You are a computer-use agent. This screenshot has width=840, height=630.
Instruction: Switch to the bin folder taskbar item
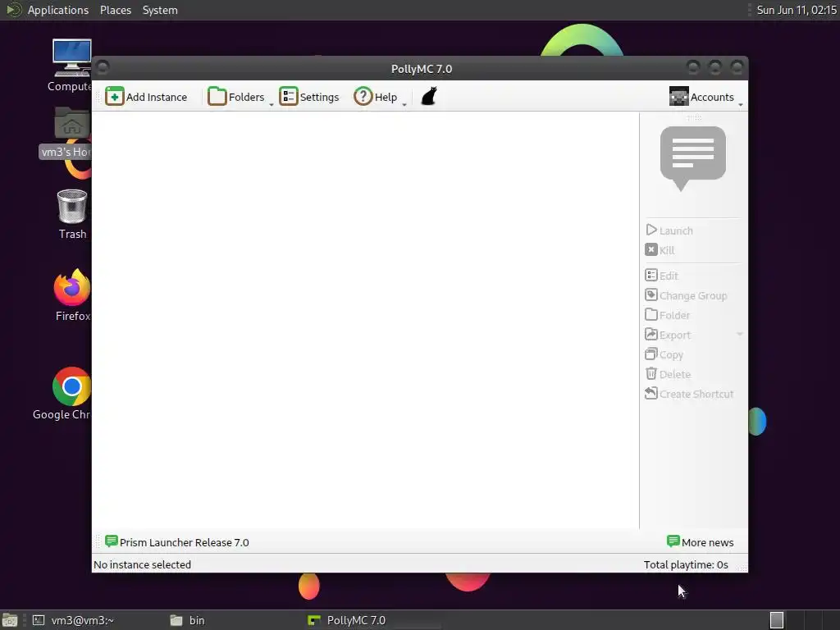pos(188,620)
